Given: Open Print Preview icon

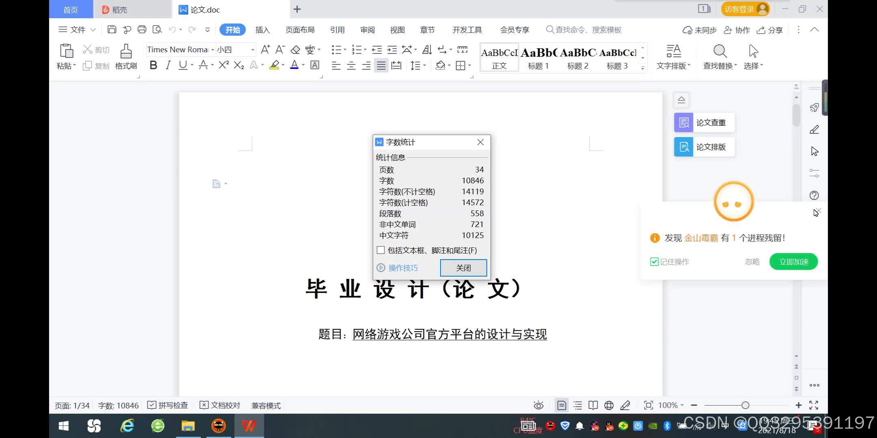Looking at the screenshot, I should coord(157,30).
